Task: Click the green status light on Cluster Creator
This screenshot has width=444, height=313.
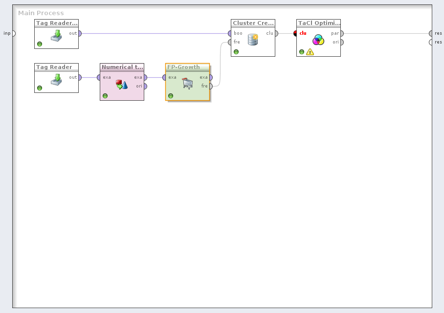Action: point(236,52)
